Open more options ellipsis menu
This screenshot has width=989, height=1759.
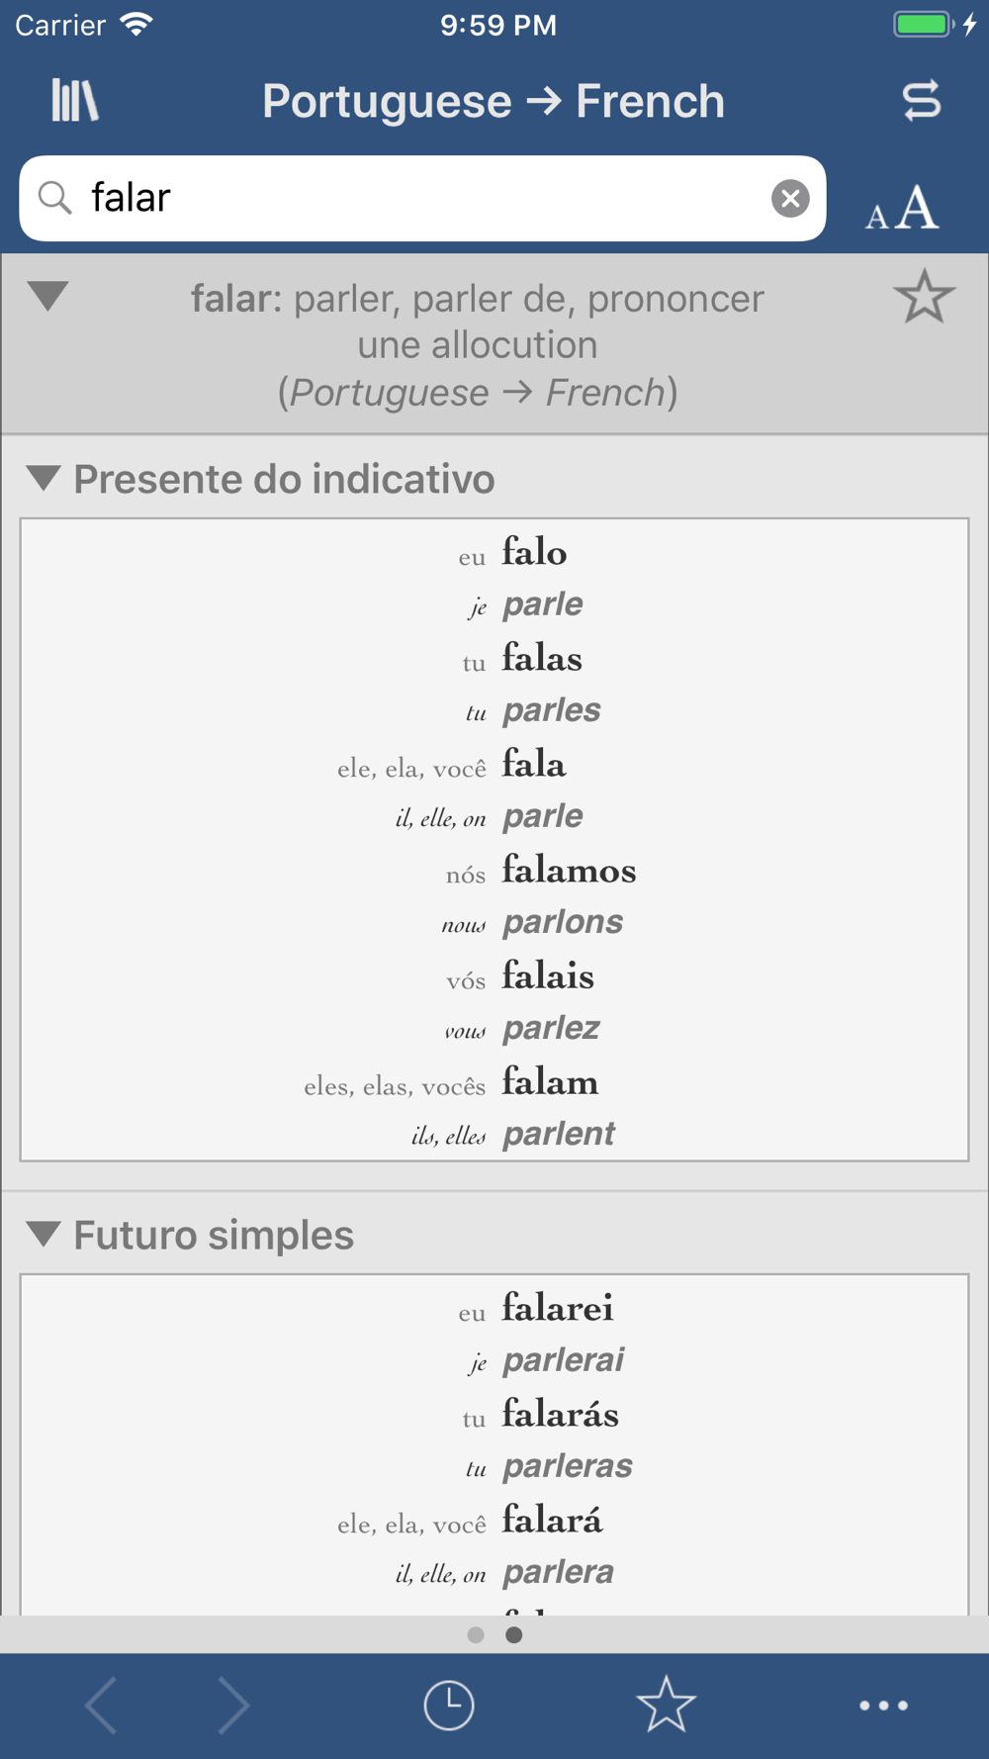(883, 1706)
